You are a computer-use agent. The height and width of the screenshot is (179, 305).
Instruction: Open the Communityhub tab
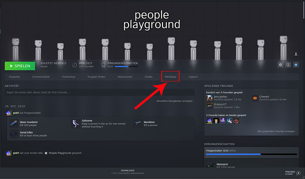pos(41,77)
